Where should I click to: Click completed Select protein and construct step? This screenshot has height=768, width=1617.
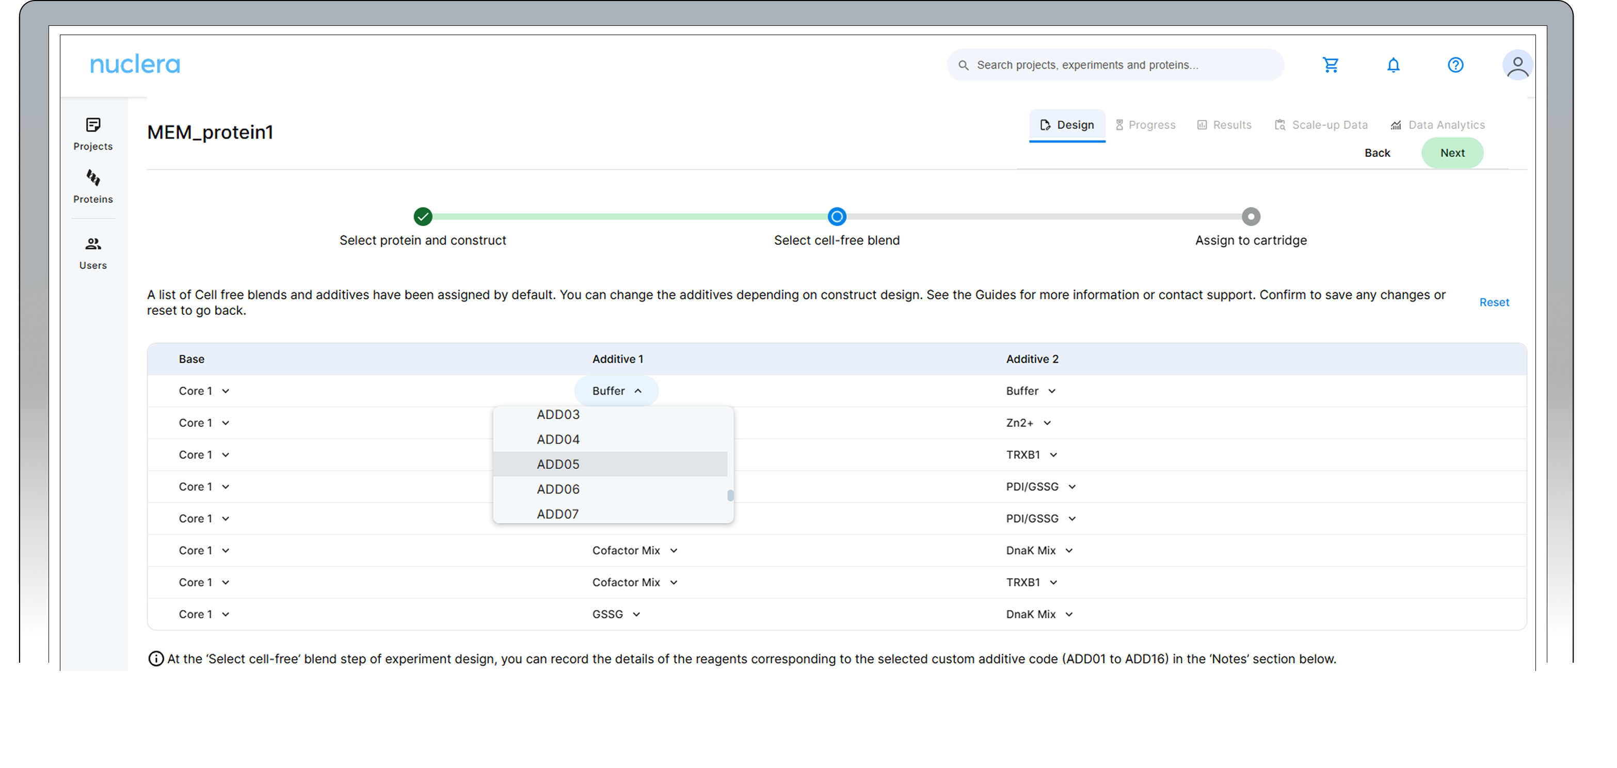(423, 217)
